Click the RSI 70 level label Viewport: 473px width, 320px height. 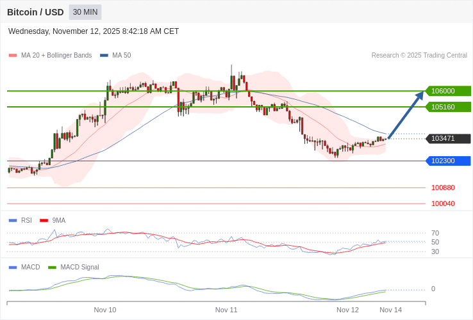[435, 233]
